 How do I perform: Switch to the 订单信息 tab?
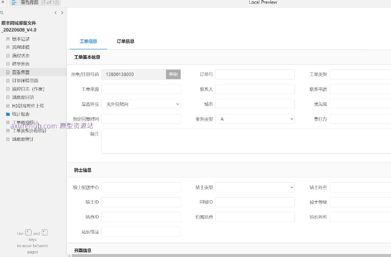126,42
